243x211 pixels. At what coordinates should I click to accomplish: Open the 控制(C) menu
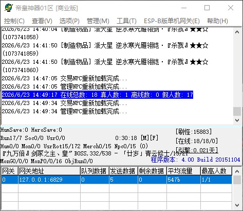[x=14, y=21]
